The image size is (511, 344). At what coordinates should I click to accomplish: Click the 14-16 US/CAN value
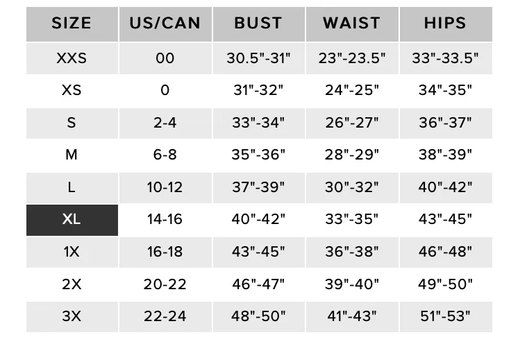coord(165,219)
